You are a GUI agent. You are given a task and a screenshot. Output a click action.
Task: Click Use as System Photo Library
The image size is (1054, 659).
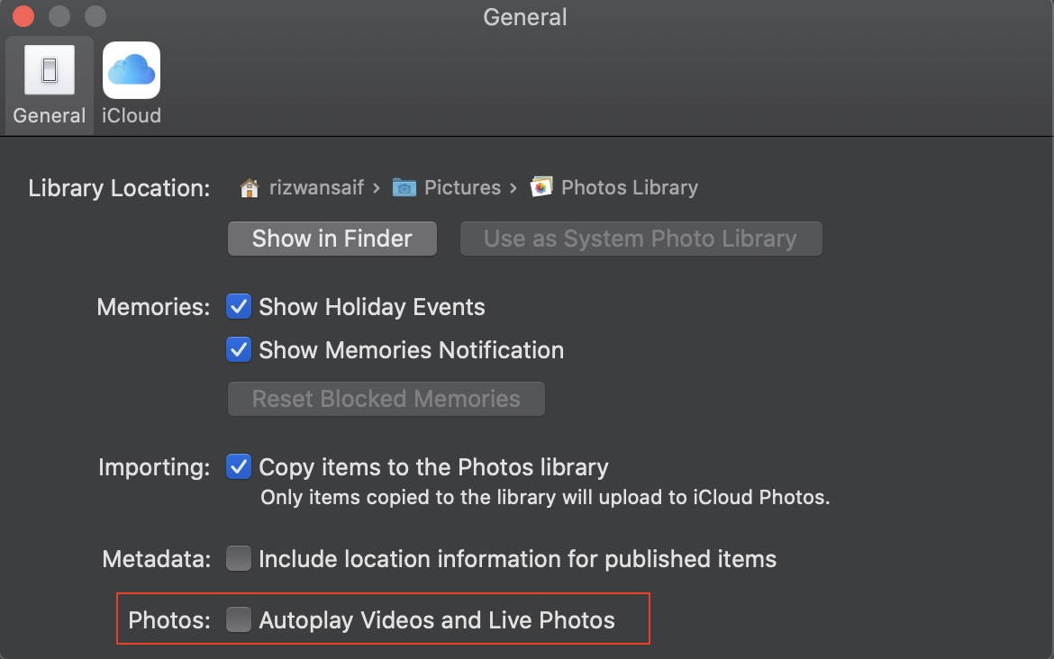(641, 239)
